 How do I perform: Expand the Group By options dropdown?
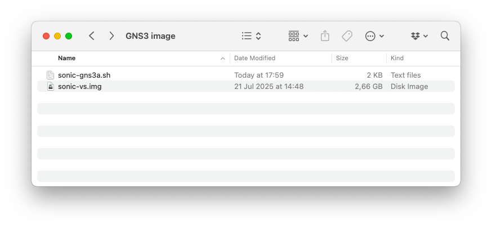point(298,36)
